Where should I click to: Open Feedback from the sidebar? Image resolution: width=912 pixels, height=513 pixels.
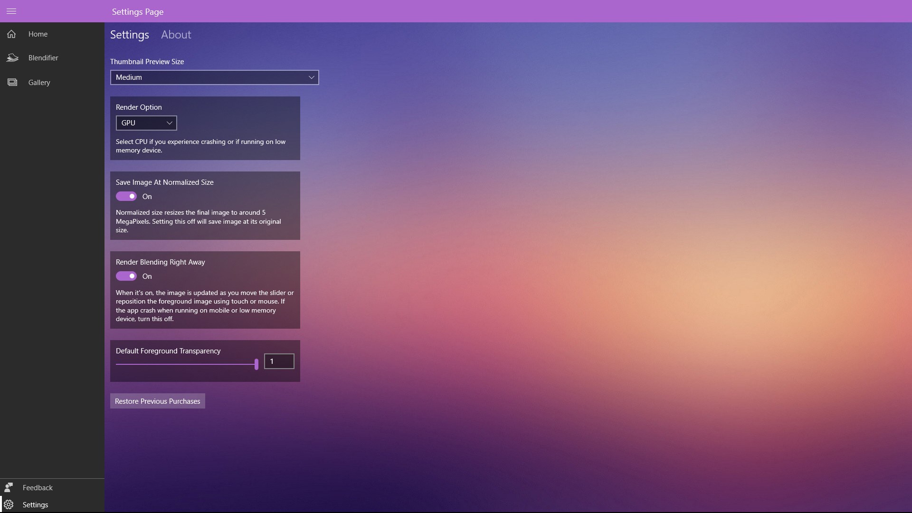[x=38, y=487]
